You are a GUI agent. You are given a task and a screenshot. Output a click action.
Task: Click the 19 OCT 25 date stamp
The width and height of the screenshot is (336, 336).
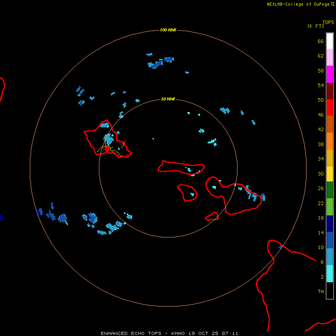[203, 333]
